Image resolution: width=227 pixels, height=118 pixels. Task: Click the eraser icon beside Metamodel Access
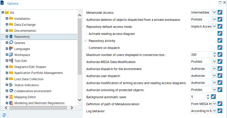pos(220,12)
